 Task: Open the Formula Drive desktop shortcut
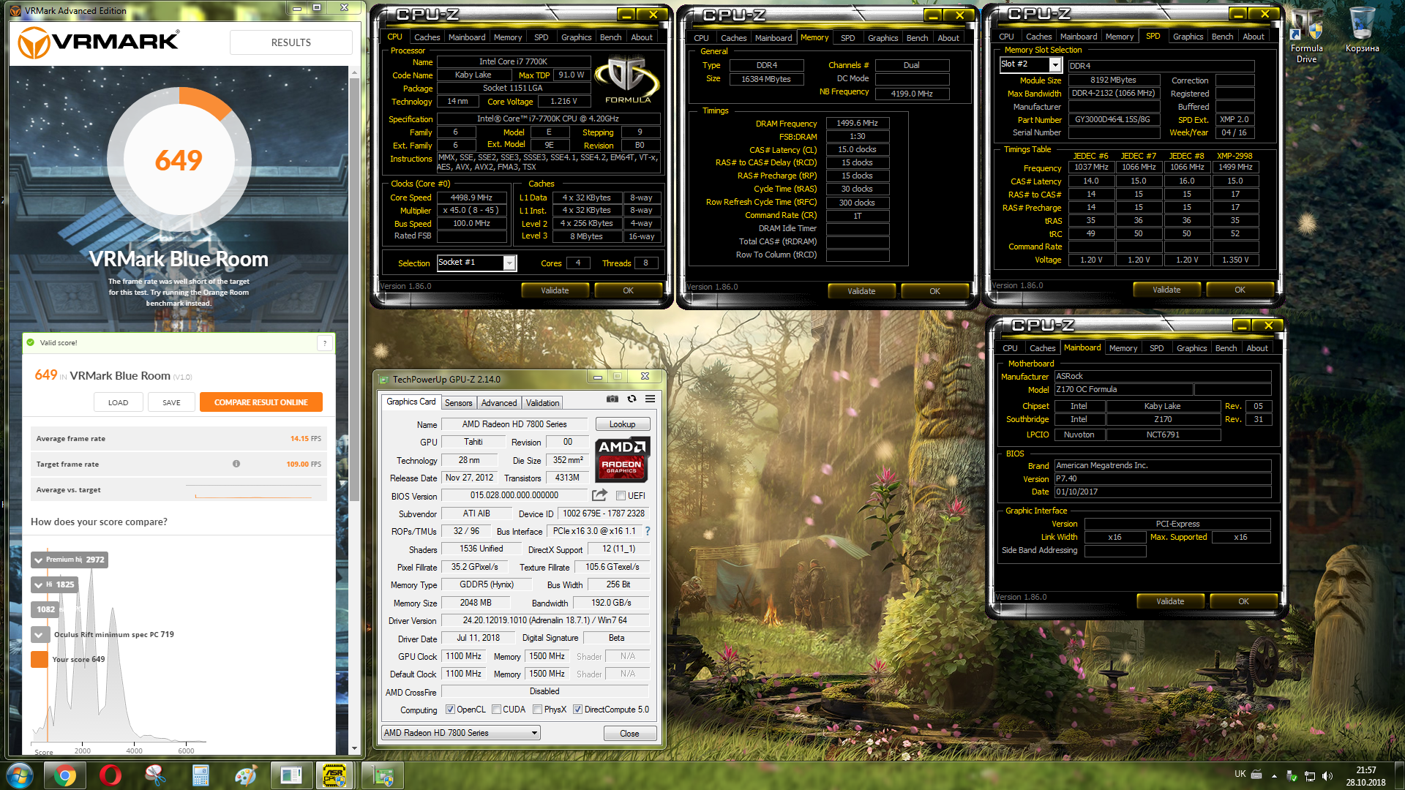pyautogui.click(x=1307, y=37)
